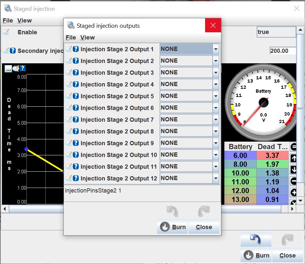Click Close button in Staged injection outputs dialog

204,227
